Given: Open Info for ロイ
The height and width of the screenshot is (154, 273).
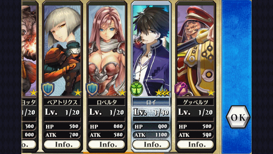Looking at the screenshot, I should coord(151,144).
